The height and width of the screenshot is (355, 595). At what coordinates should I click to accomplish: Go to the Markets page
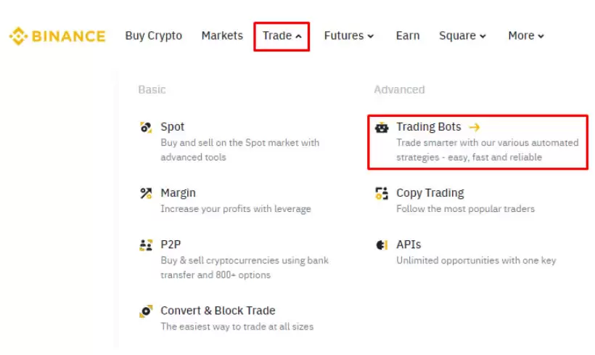pyautogui.click(x=222, y=36)
